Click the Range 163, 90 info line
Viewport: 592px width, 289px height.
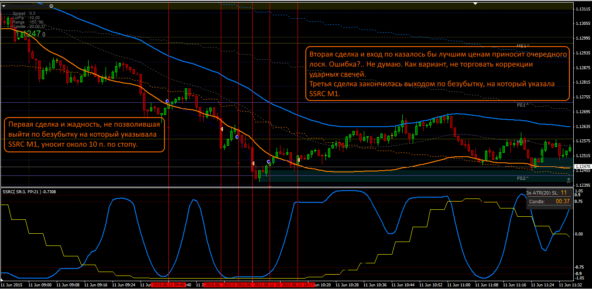tap(28, 22)
